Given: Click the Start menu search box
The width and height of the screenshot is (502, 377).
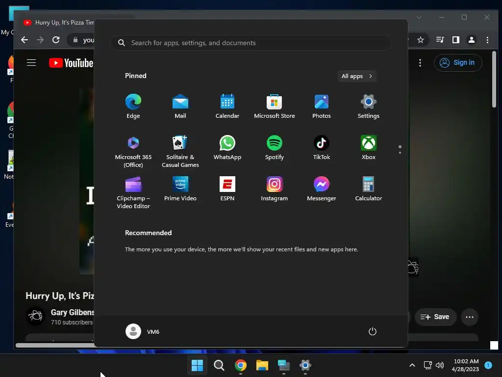Looking at the screenshot, I should click(251, 43).
